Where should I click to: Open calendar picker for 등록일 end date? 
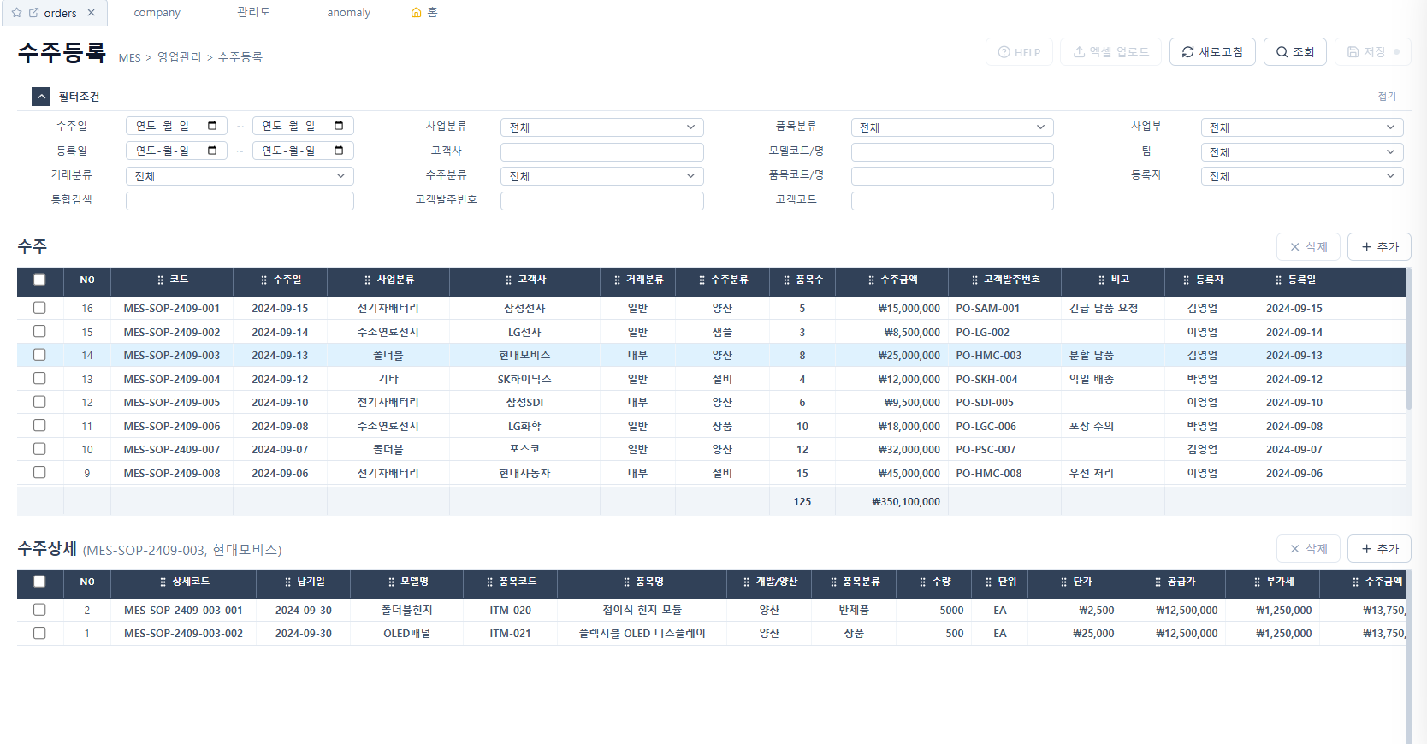coord(339,151)
